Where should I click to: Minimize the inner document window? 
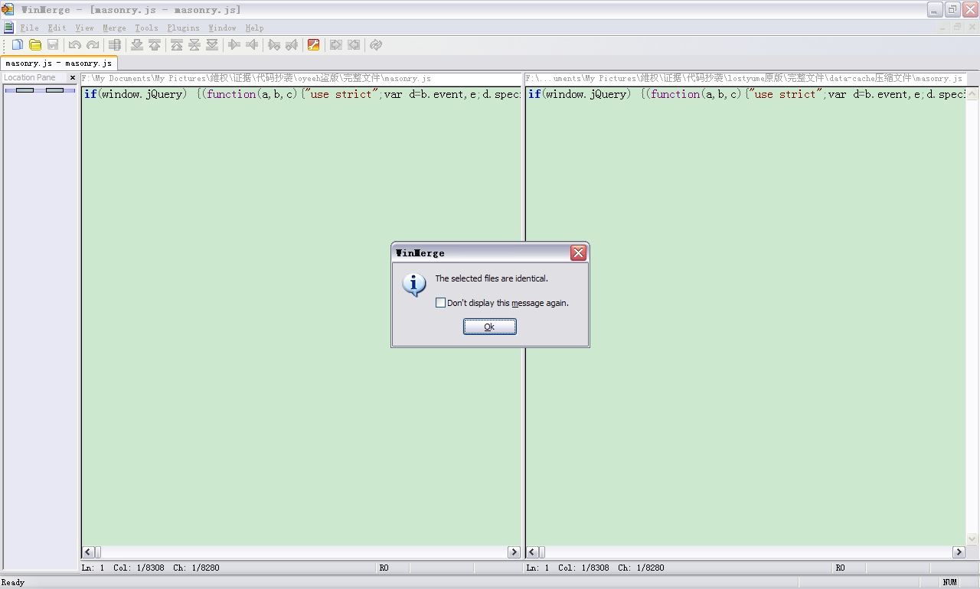(x=944, y=28)
